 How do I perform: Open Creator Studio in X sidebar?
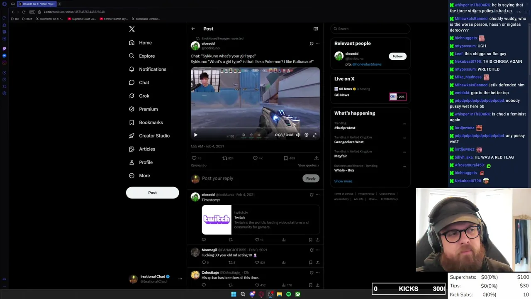click(x=149, y=136)
